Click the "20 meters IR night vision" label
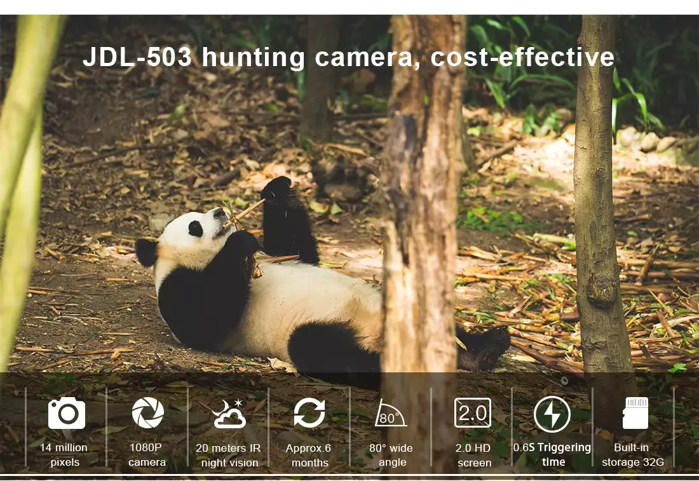Screen dimensions: 699x481 [228, 456]
